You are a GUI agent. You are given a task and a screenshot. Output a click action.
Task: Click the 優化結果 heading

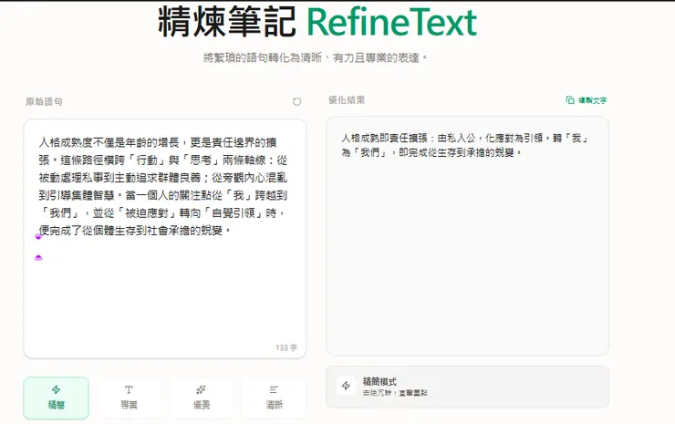(347, 100)
